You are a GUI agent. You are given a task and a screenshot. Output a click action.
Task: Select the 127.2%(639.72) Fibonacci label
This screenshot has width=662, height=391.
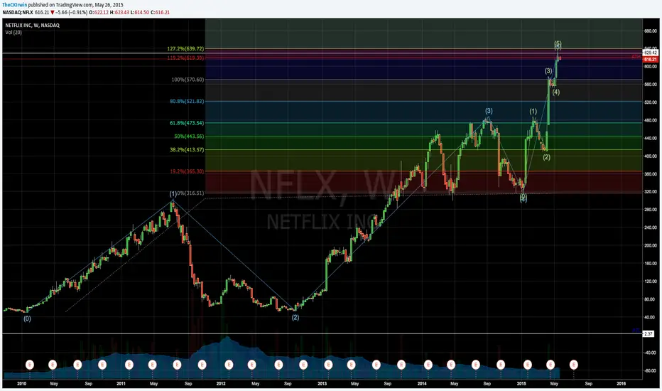point(185,49)
